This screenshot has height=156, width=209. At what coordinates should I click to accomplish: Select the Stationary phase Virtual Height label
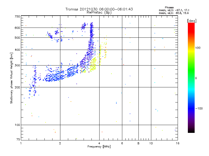[11, 78]
